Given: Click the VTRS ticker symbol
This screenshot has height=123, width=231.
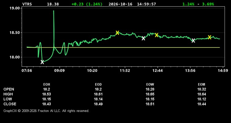Looking at the screenshot, I should [27, 4].
